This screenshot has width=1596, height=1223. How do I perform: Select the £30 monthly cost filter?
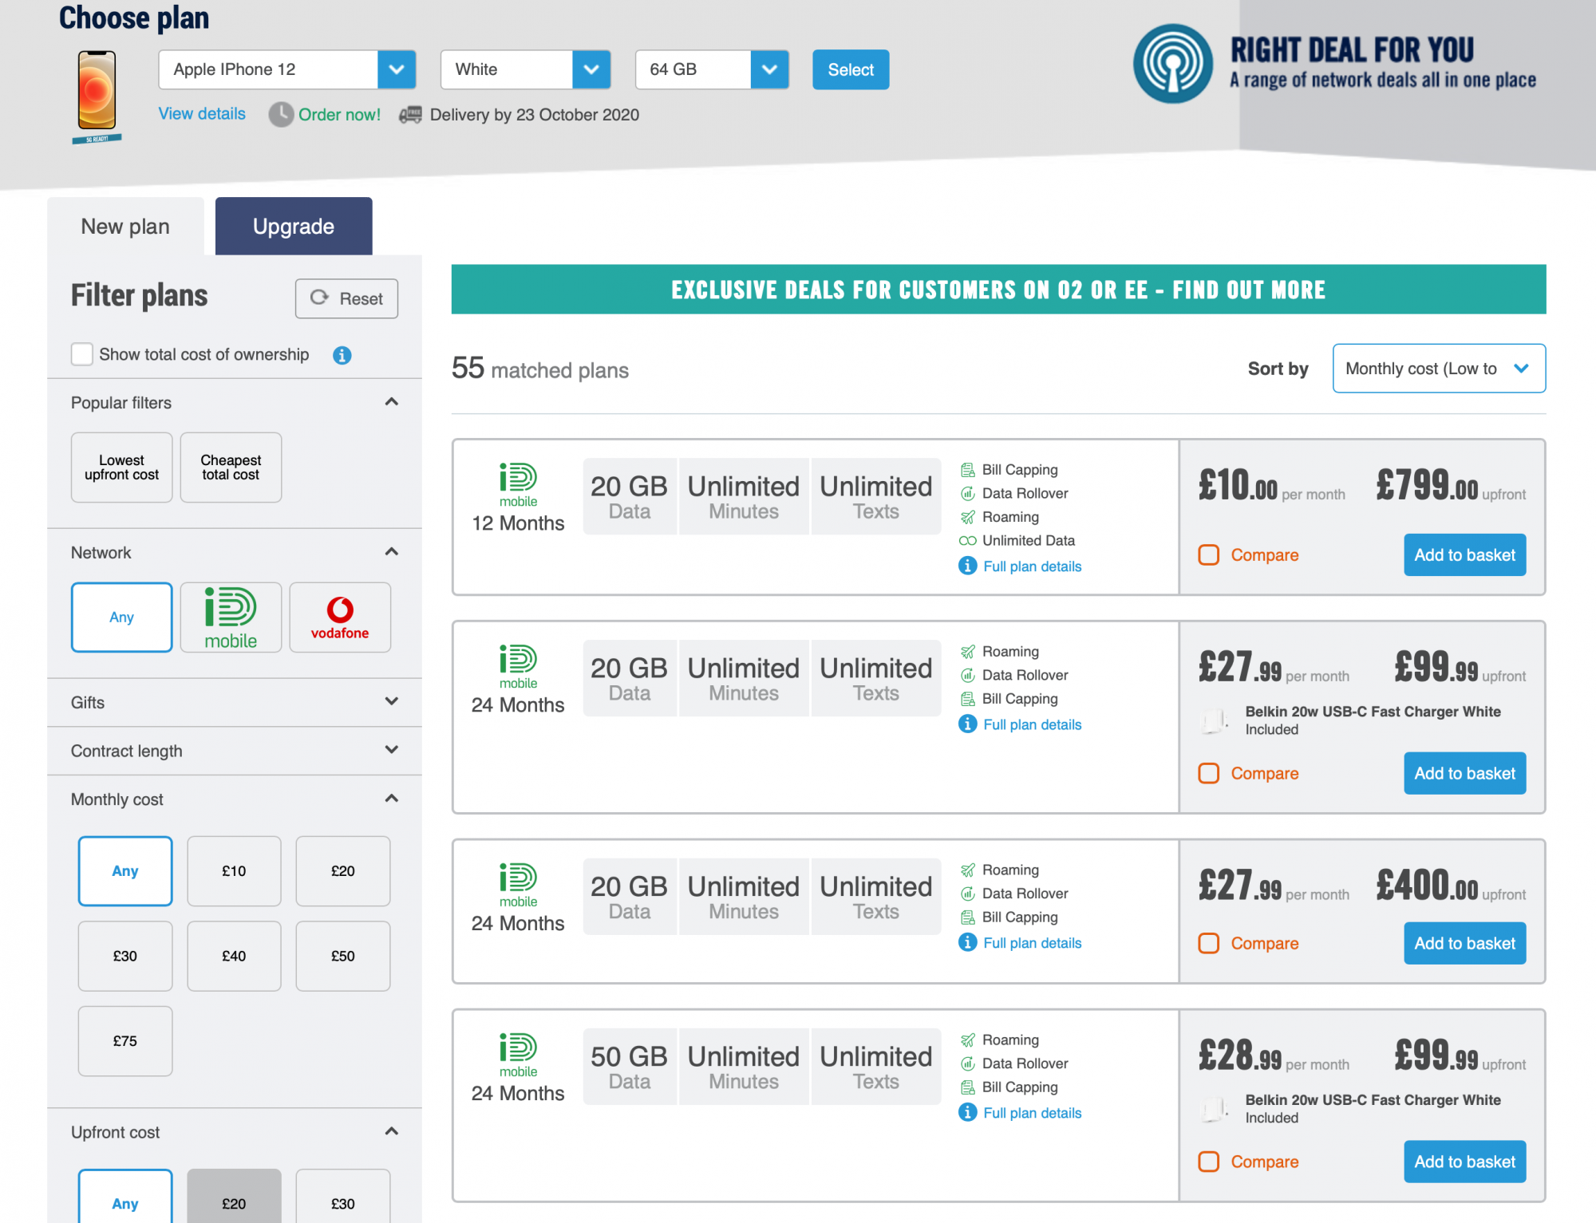pyautogui.click(x=125, y=957)
